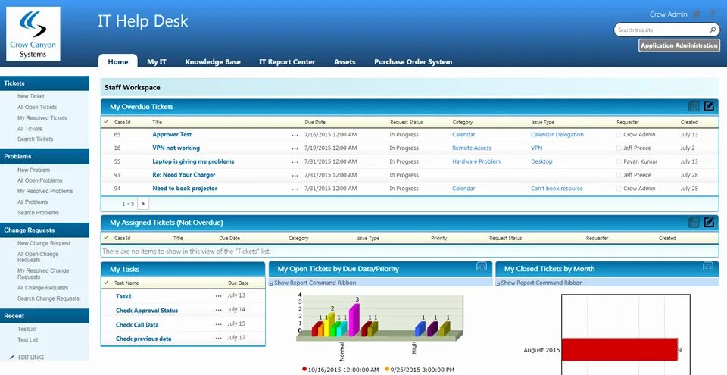Go to next page of overdue tickets
The width and height of the screenshot is (727, 375).
tap(143, 204)
